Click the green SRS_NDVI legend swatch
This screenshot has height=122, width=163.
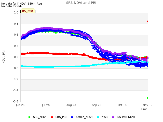pyautogui.click(x=30, y=117)
